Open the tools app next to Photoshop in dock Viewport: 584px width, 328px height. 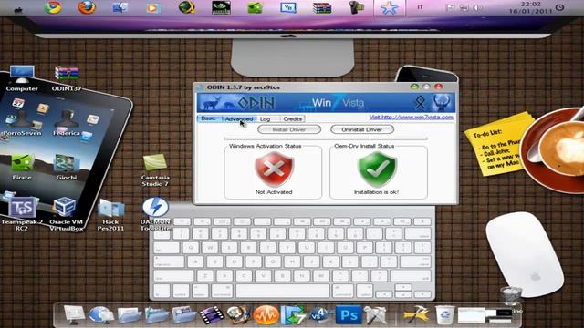[x=376, y=314]
